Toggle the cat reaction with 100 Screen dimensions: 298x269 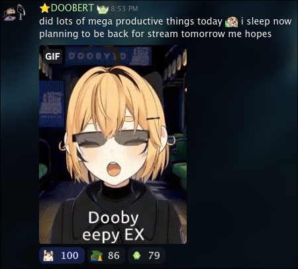[62, 255]
